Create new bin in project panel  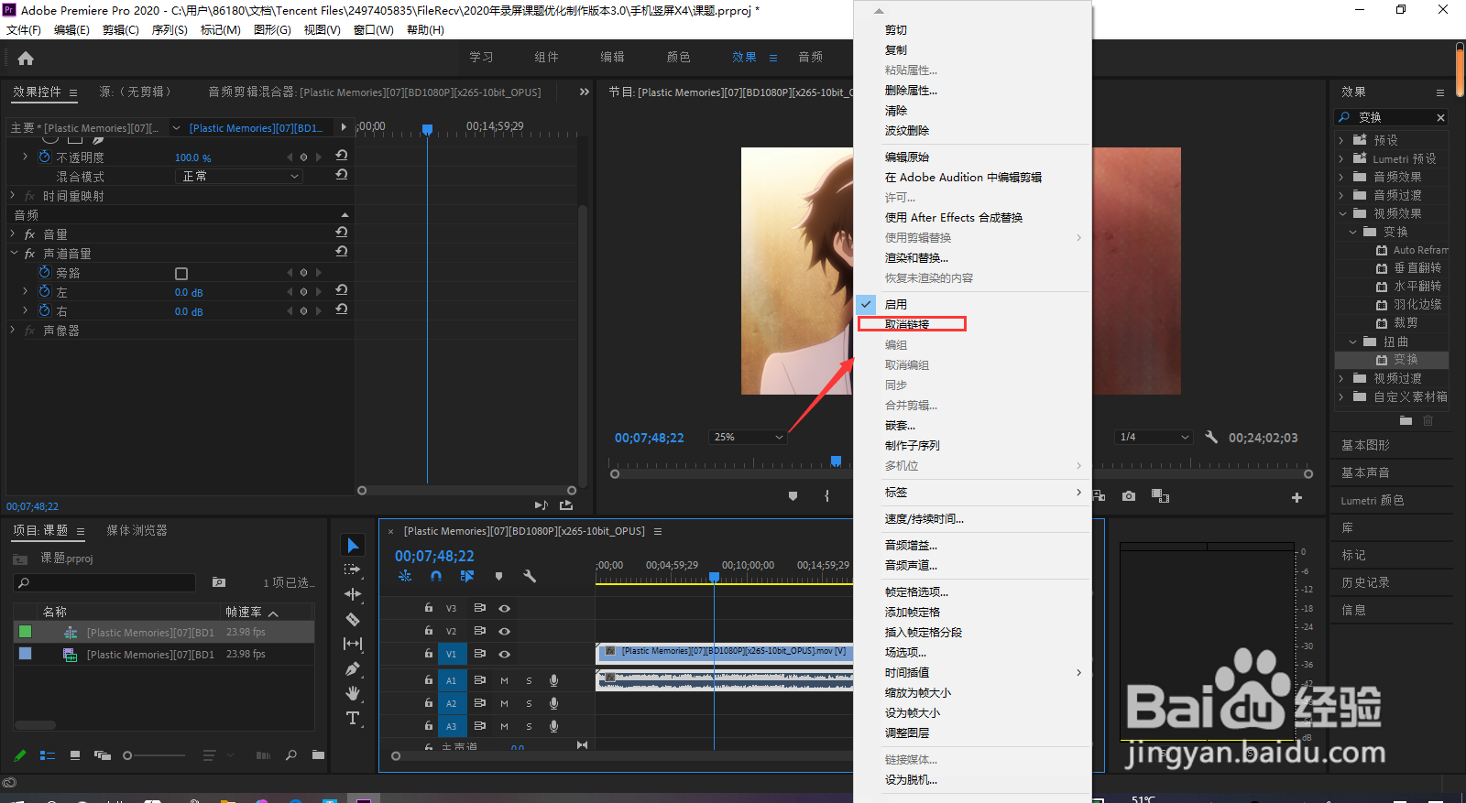[x=318, y=755]
